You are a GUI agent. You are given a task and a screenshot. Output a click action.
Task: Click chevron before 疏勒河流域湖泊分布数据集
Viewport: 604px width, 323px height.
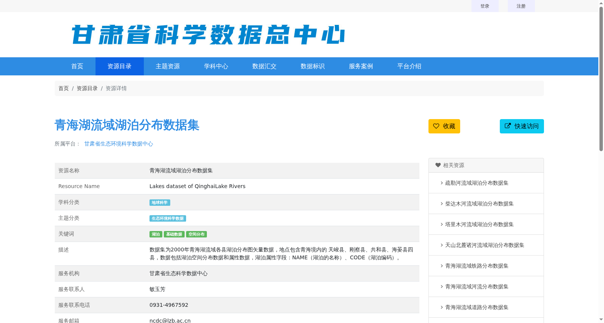coord(442,183)
